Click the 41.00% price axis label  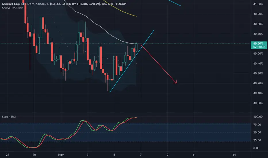point(258,4)
